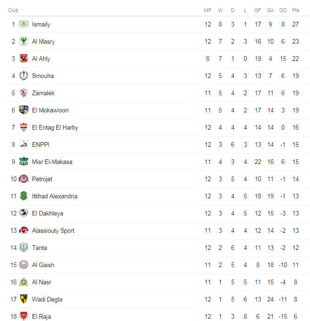This screenshot has width=310, height=321.
Task: Click the Al Masry green eagle logo
Action: click(x=24, y=41)
